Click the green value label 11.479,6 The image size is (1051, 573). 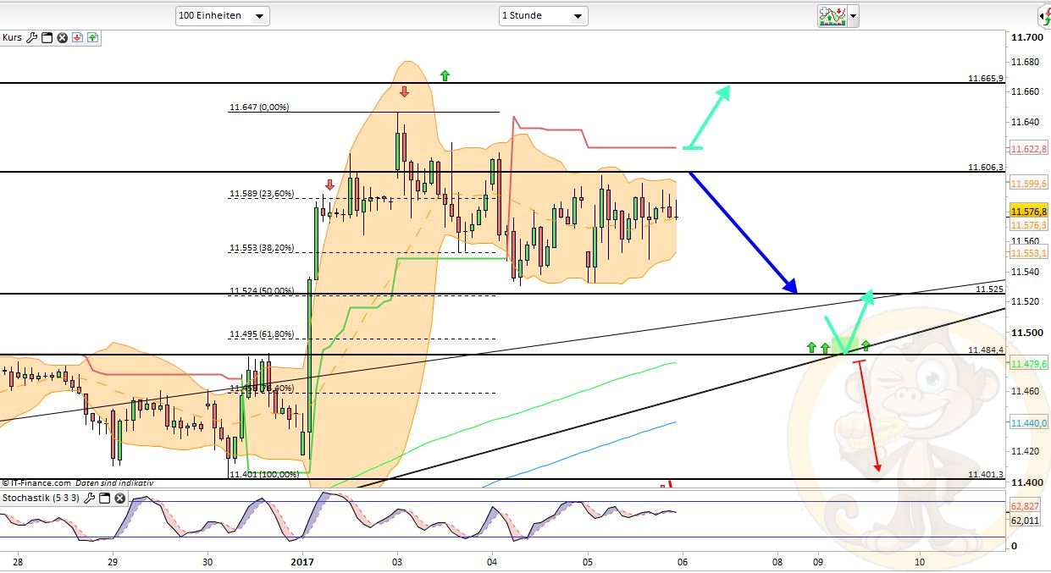1029,363
